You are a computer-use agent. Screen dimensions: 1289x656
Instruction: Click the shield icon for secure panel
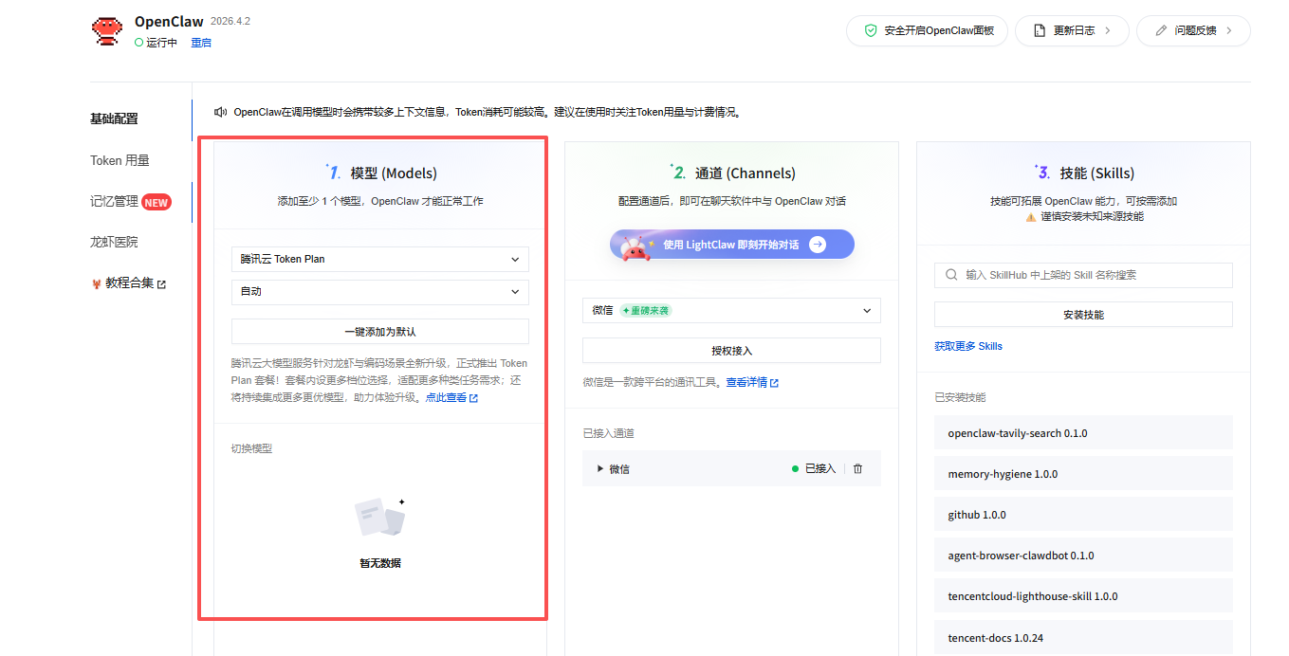coord(871,30)
